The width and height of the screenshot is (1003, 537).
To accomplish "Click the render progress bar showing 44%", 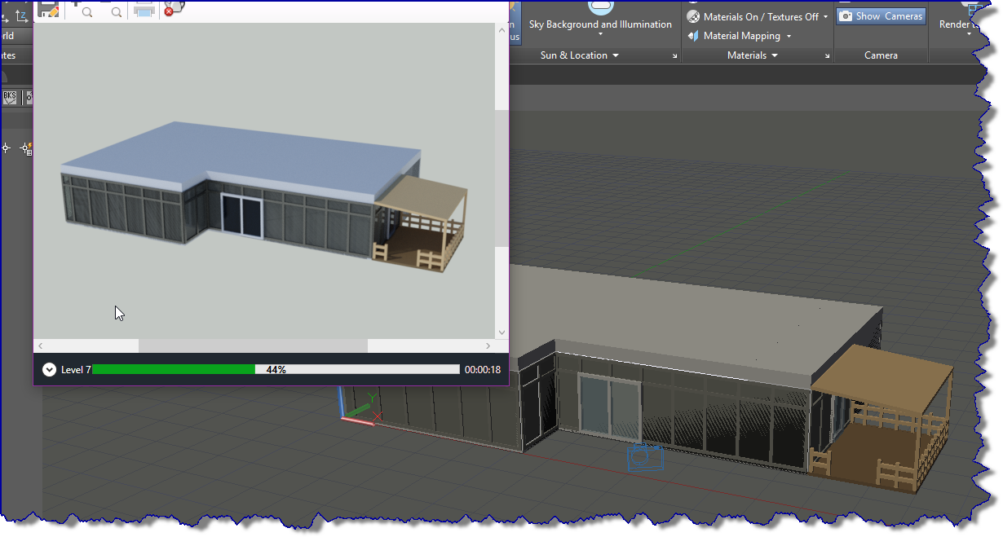I will pos(276,370).
